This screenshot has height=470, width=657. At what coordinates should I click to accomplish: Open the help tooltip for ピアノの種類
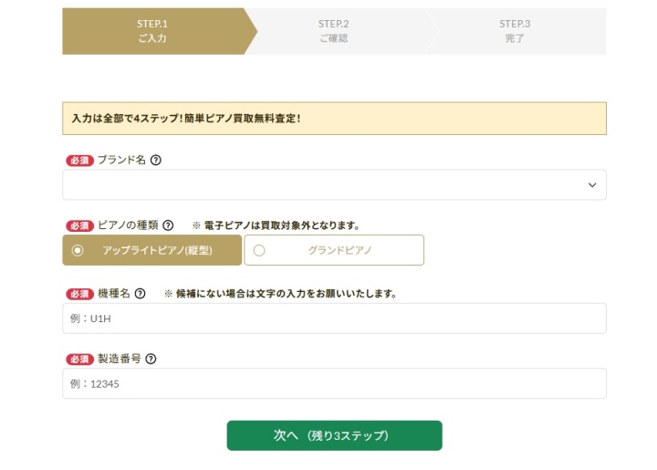[x=168, y=225]
